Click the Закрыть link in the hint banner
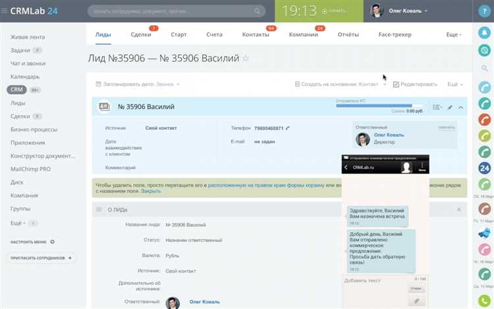Screen dimensions: 494x309 151,191
